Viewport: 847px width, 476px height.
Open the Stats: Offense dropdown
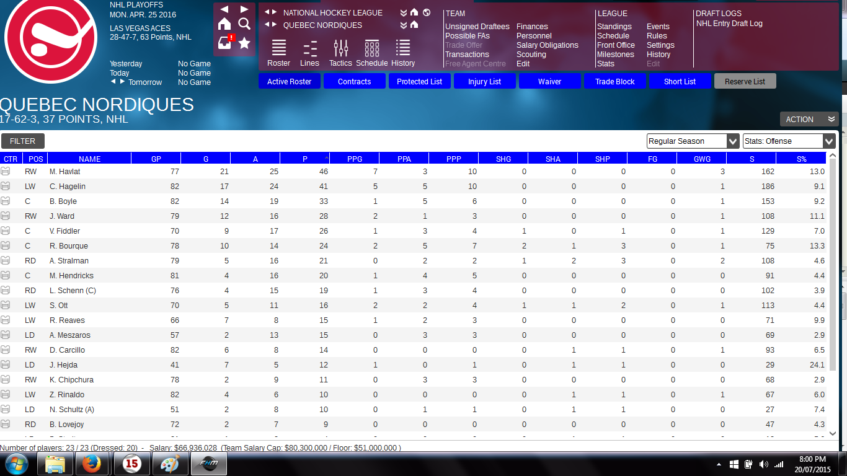pyautogui.click(x=789, y=141)
